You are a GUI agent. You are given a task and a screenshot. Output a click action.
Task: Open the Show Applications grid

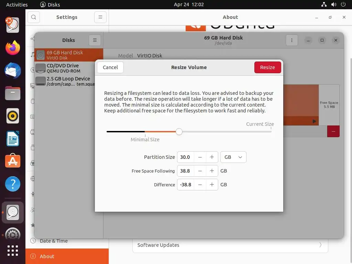pos(13,251)
